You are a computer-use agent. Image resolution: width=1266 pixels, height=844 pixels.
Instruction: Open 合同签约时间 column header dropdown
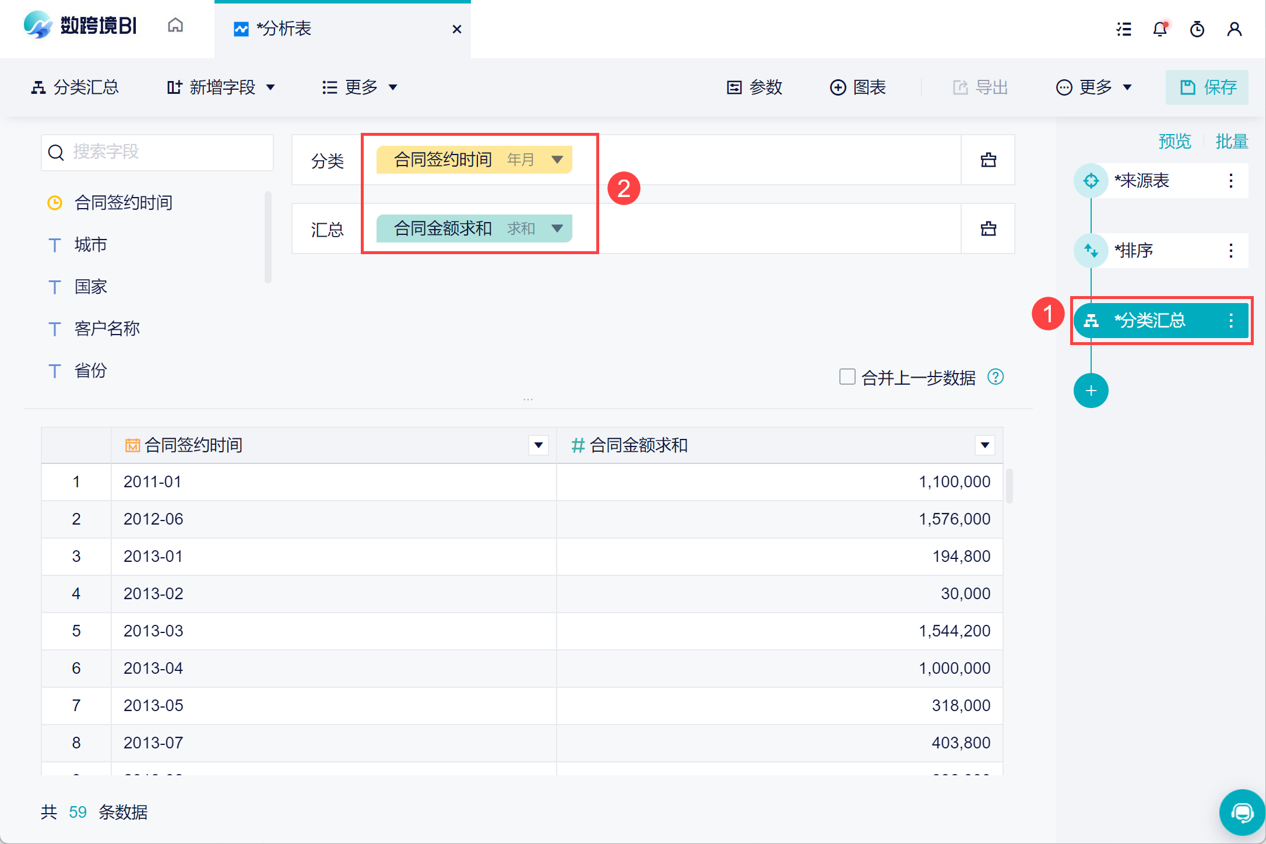(539, 445)
